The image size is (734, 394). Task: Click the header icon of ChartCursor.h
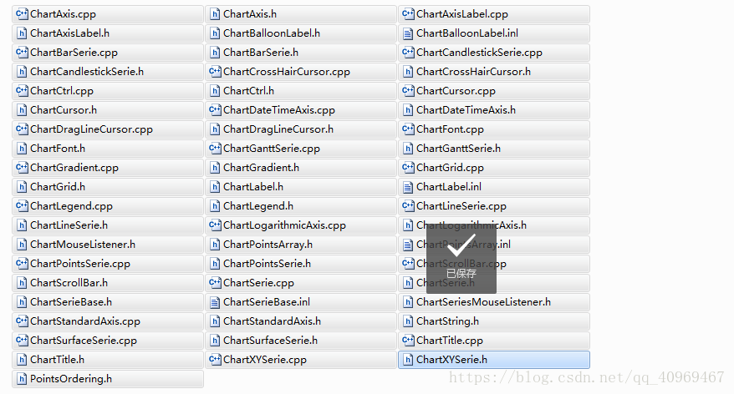tap(22, 110)
